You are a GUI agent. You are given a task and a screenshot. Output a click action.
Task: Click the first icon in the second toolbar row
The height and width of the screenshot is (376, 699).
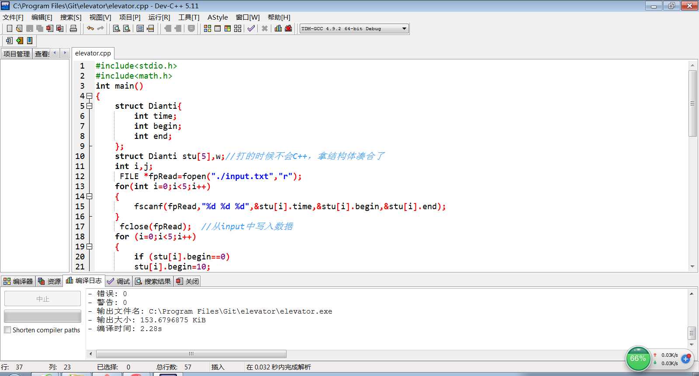point(9,41)
